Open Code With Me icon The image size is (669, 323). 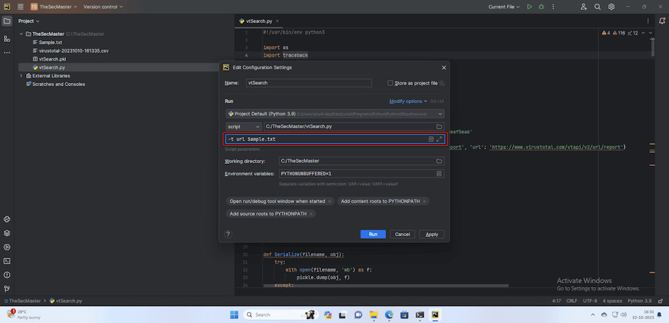click(583, 7)
